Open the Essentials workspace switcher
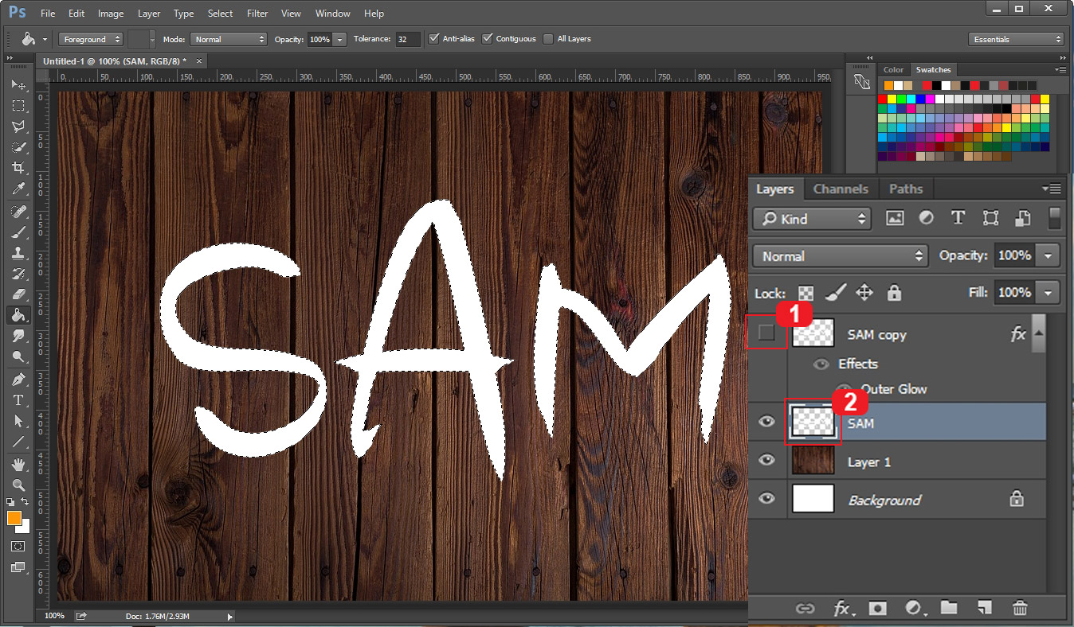The width and height of the screenshot is (1074, 627). coord(1016,38)
